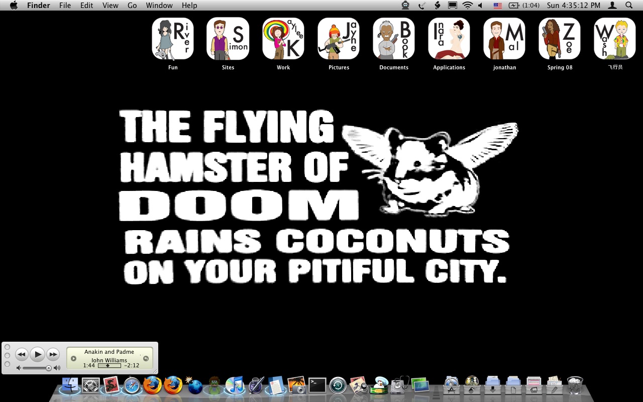Toggle remaining time -2:12 display

(132, 365)
